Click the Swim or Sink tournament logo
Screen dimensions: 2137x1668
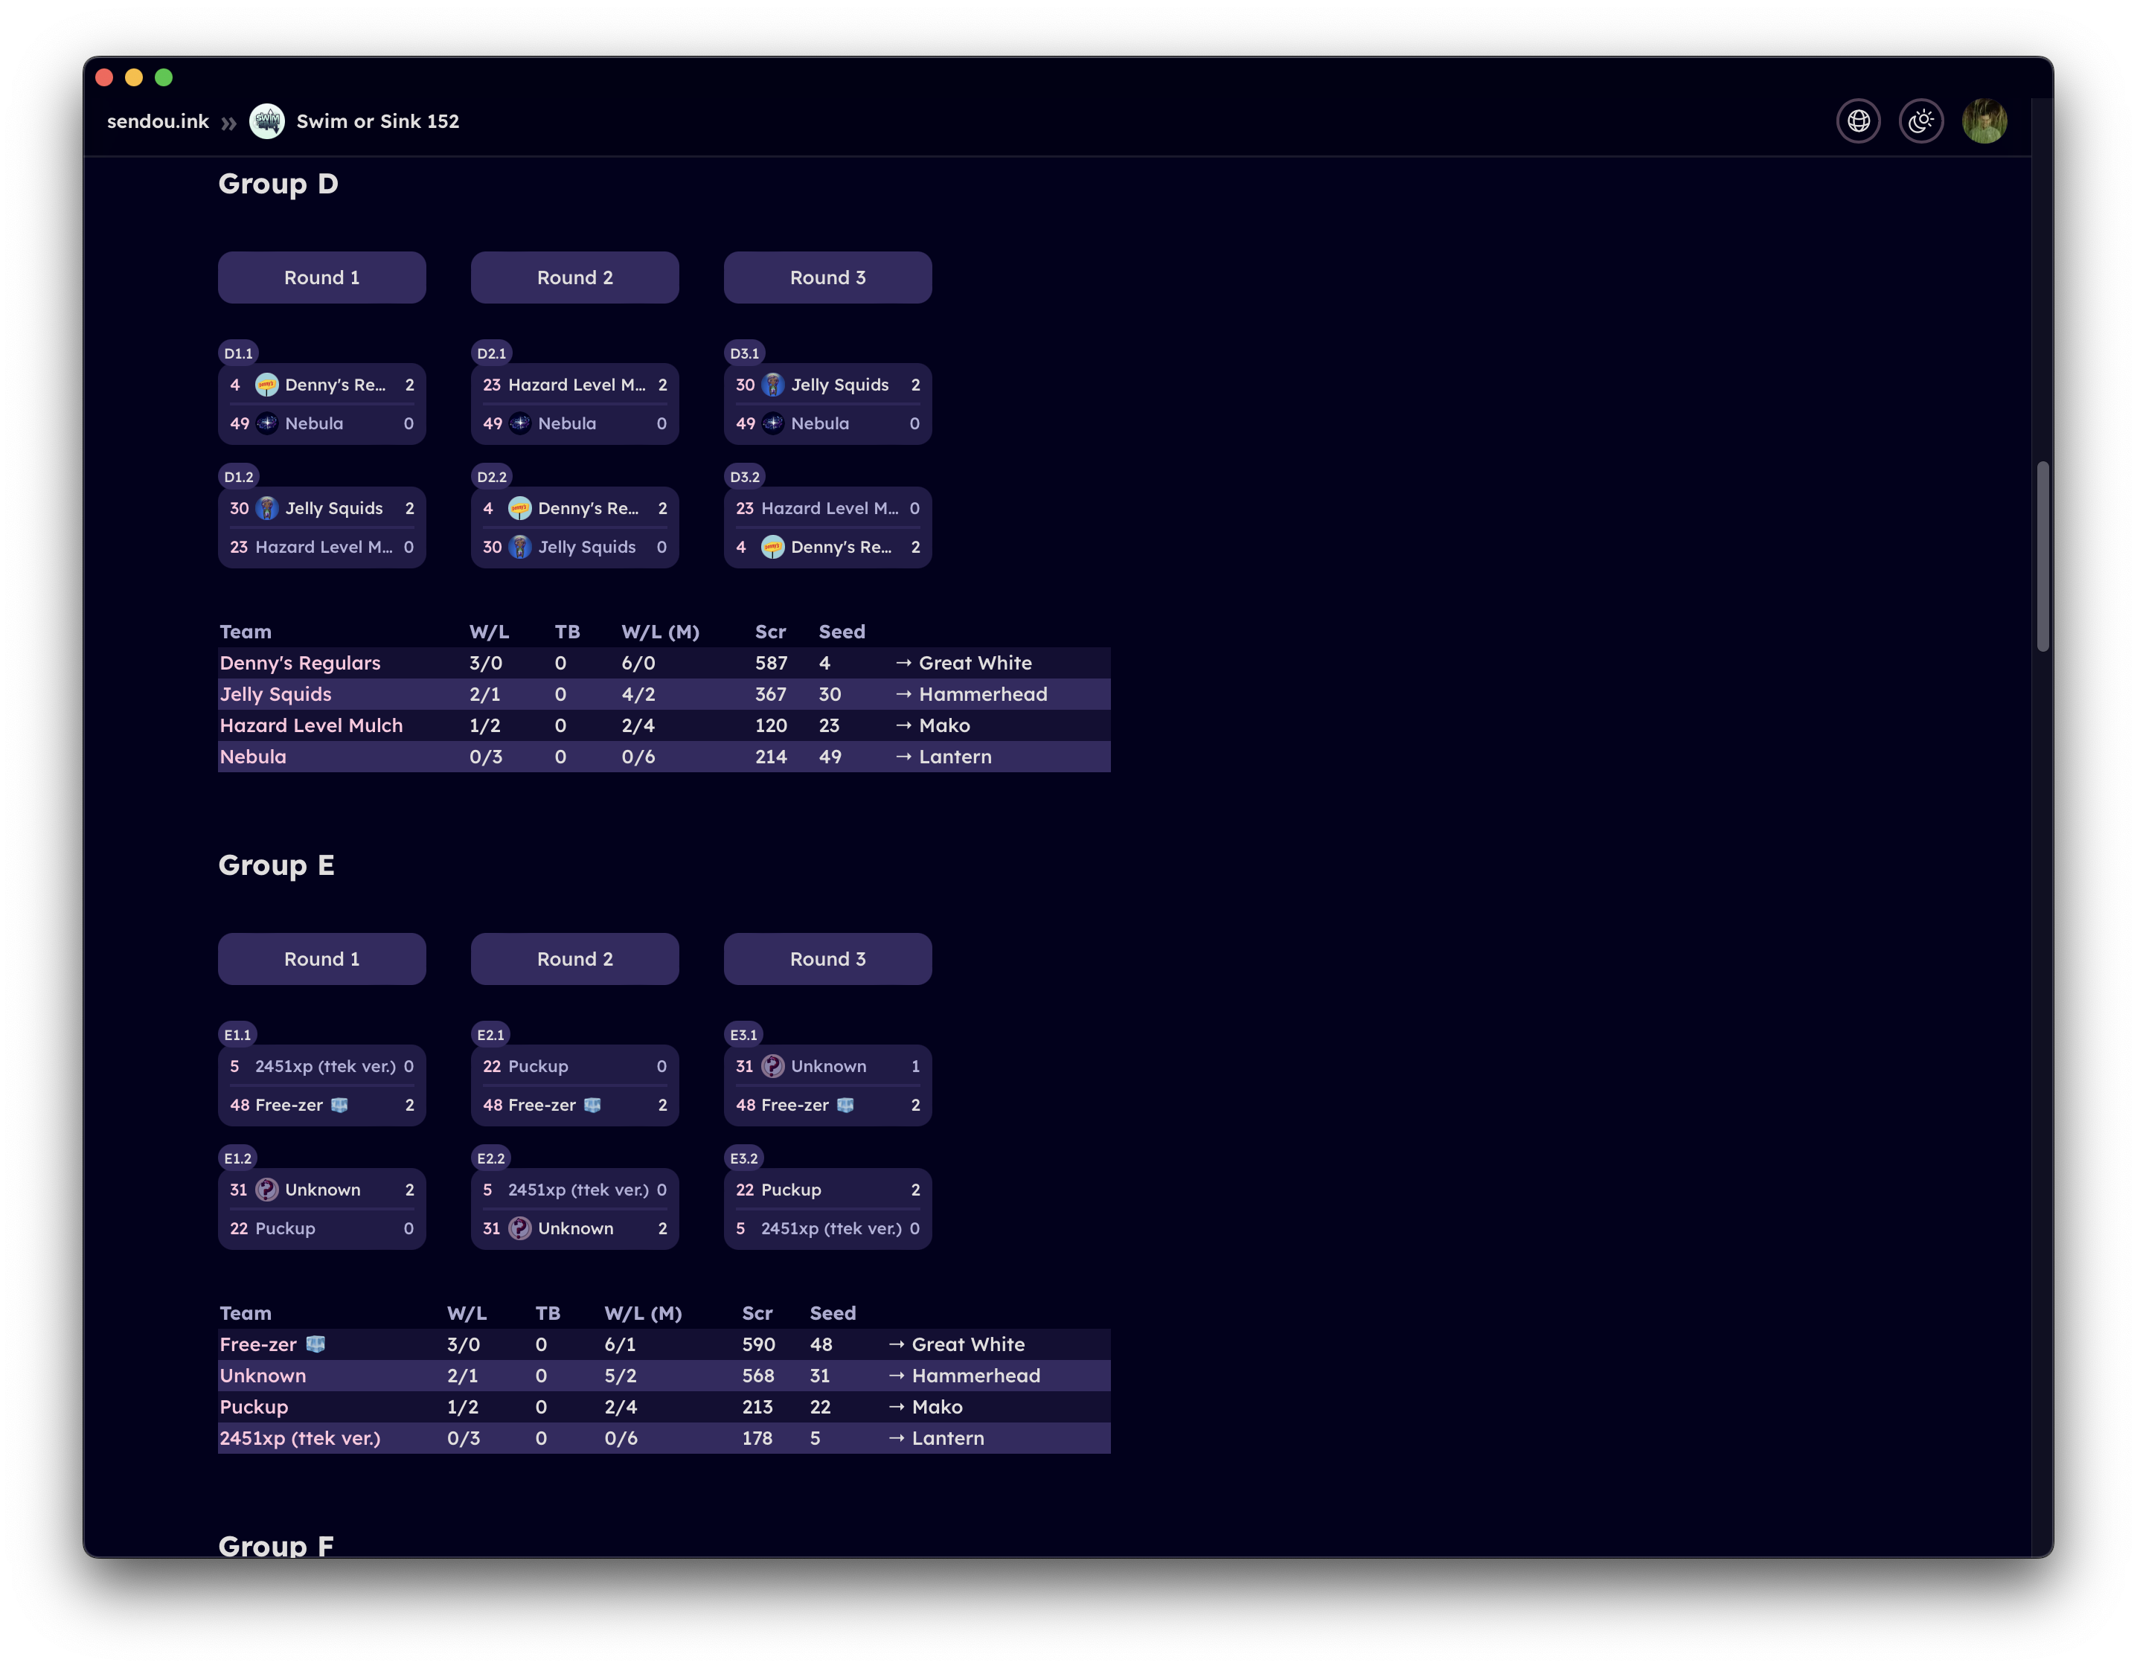[x=267, y=121]
